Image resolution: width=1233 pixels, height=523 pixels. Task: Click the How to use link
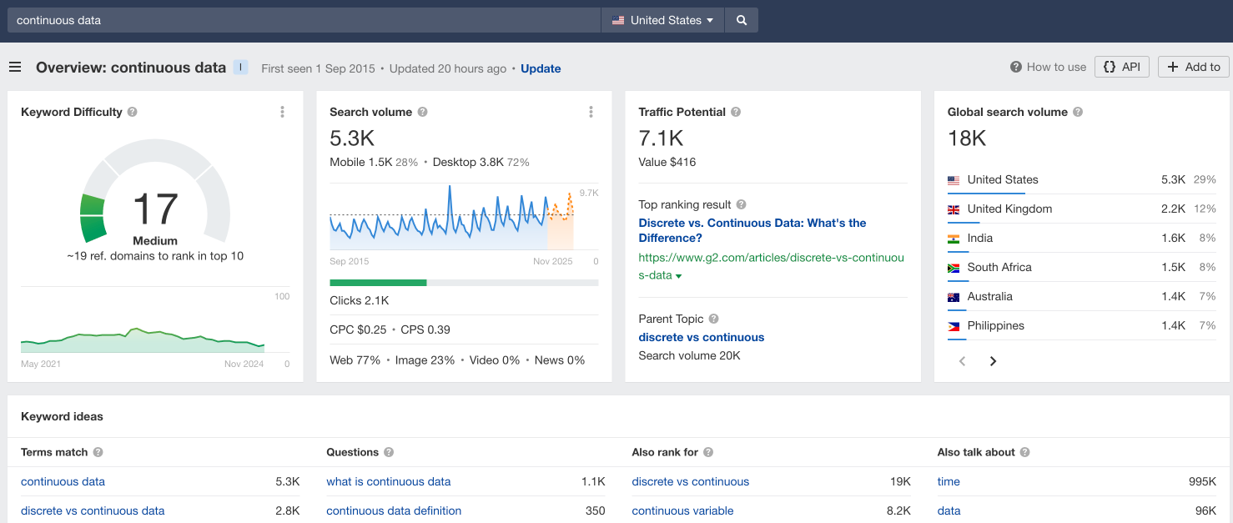point(1048,67)
